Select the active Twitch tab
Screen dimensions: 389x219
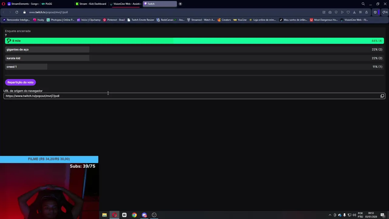pyautogui.click(x=160, y=4)
